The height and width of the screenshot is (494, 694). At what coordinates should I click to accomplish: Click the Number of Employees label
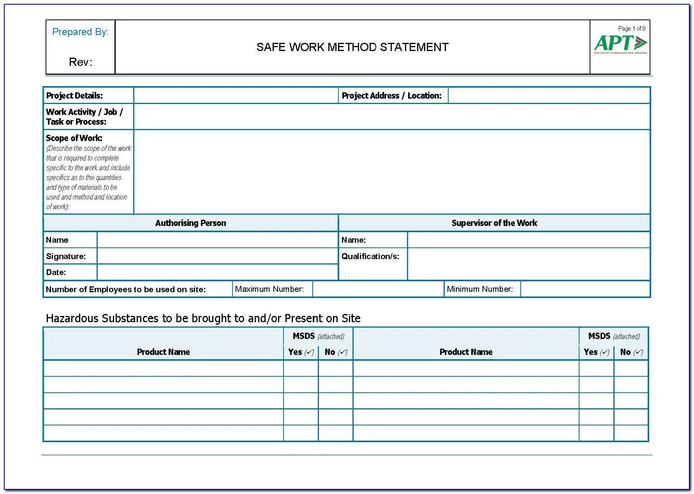(x=126, y=289)
